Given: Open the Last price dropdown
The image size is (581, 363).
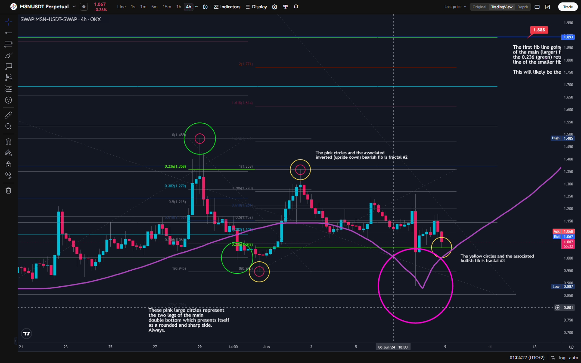Looking at the screenshot, I should click(x=455, y=7).
